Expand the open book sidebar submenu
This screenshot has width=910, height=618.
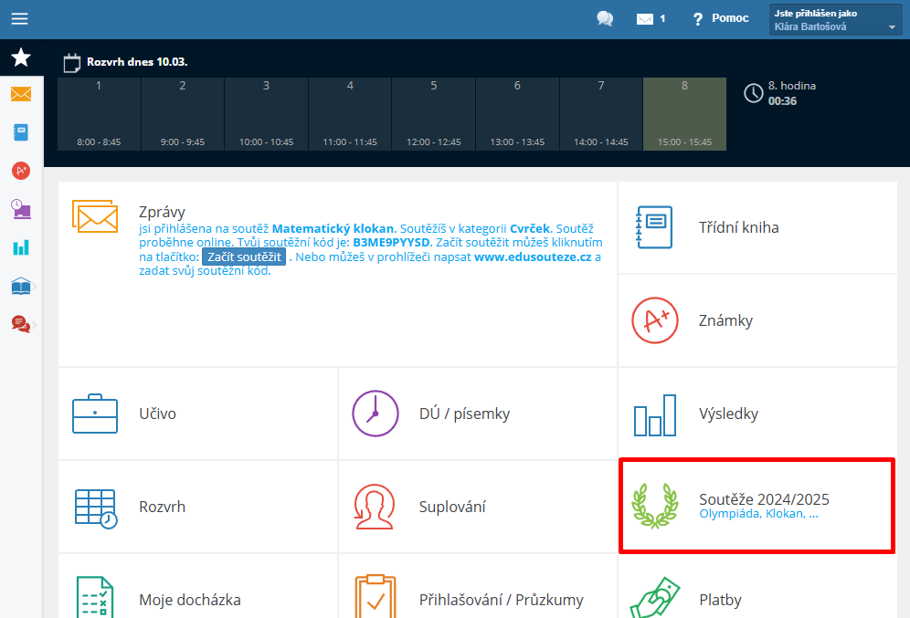click(x=22, y=286)
